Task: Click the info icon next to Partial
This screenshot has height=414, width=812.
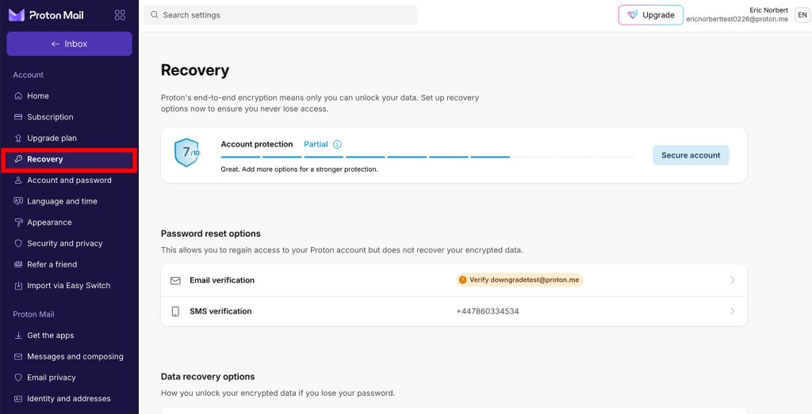Action: 337,144
